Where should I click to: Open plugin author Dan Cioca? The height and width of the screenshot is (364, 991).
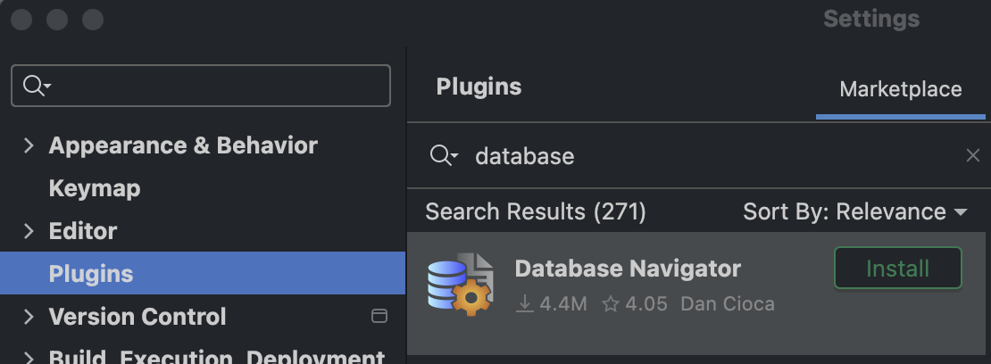(x=728, y=304)
